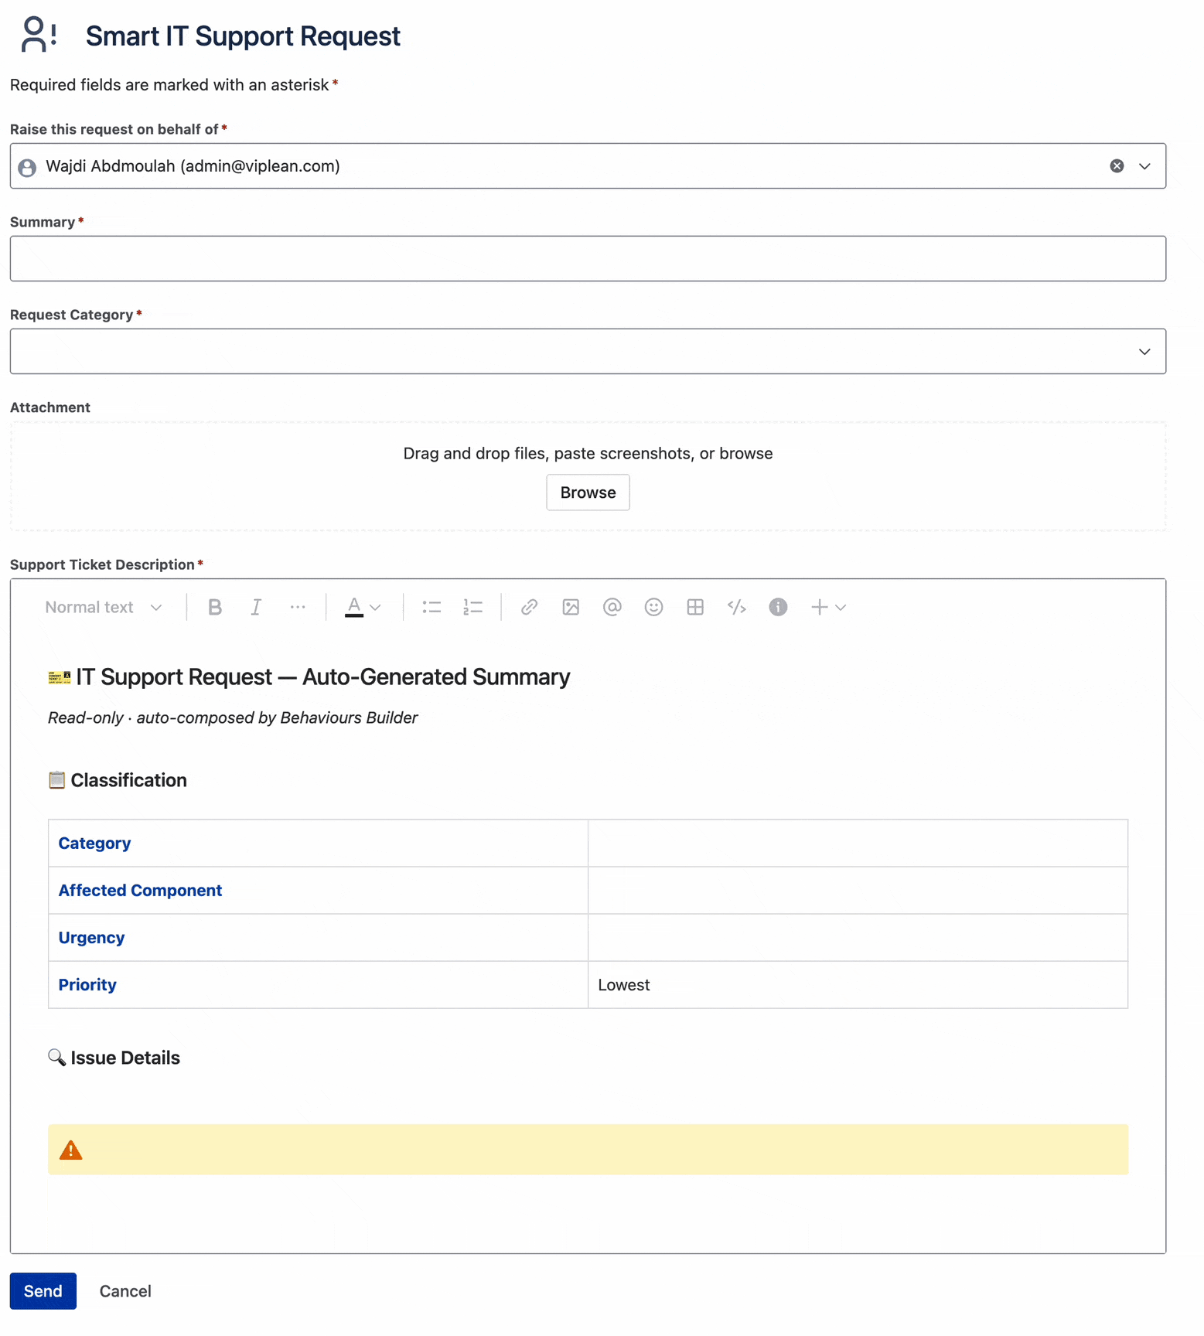Insert an info panel
Image resolution: width=1204 pixels, height=1336 pixels.
778,608
